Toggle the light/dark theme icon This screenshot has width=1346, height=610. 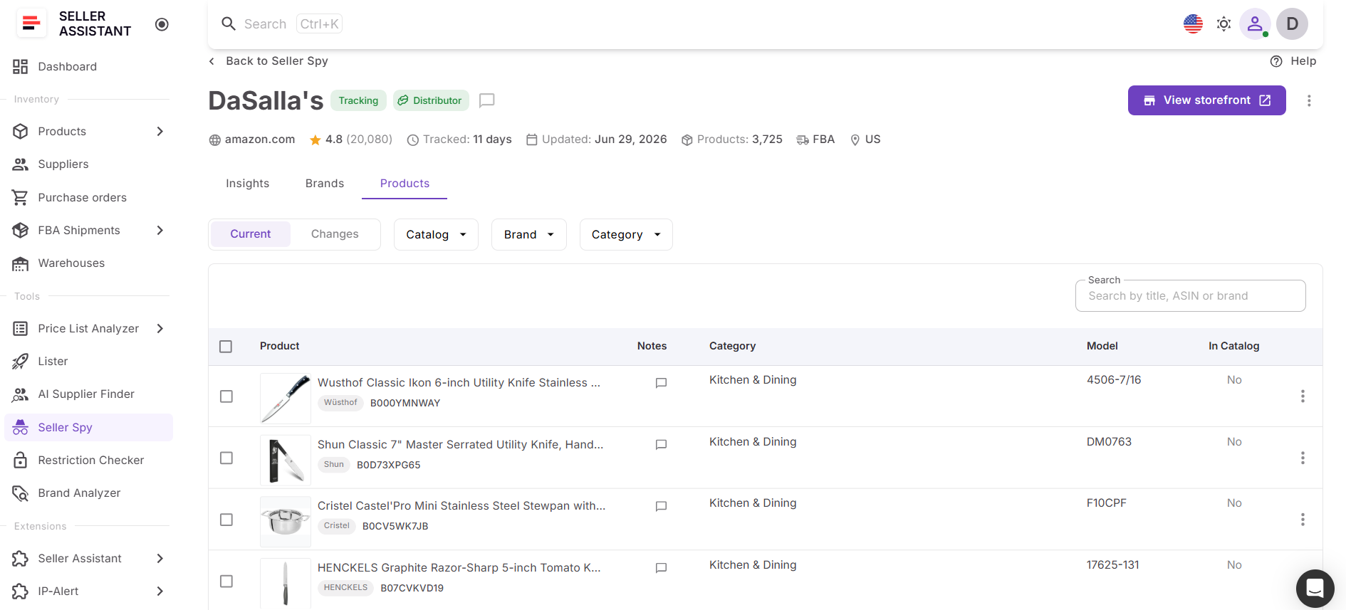pyautogui.click(x=1224, y=23)
